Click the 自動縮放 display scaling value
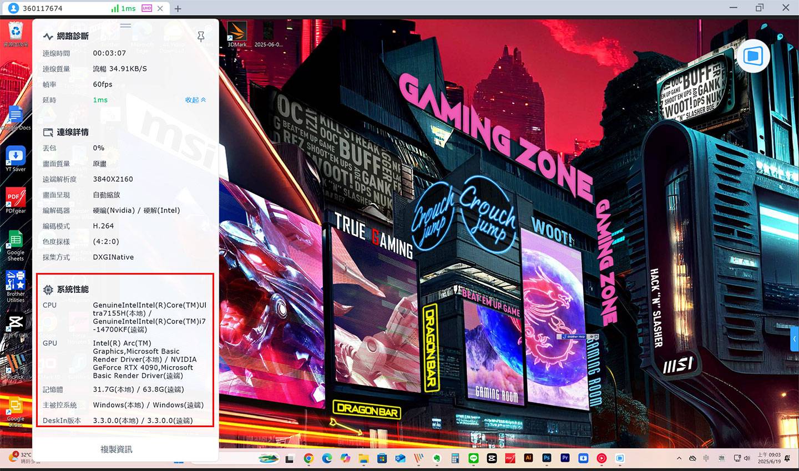 107,195
